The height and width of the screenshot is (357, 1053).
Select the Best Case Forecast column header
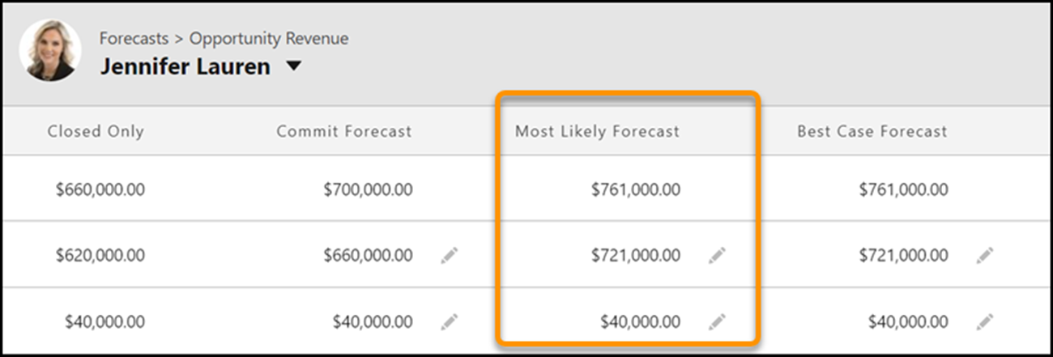(x=872, y=131)
